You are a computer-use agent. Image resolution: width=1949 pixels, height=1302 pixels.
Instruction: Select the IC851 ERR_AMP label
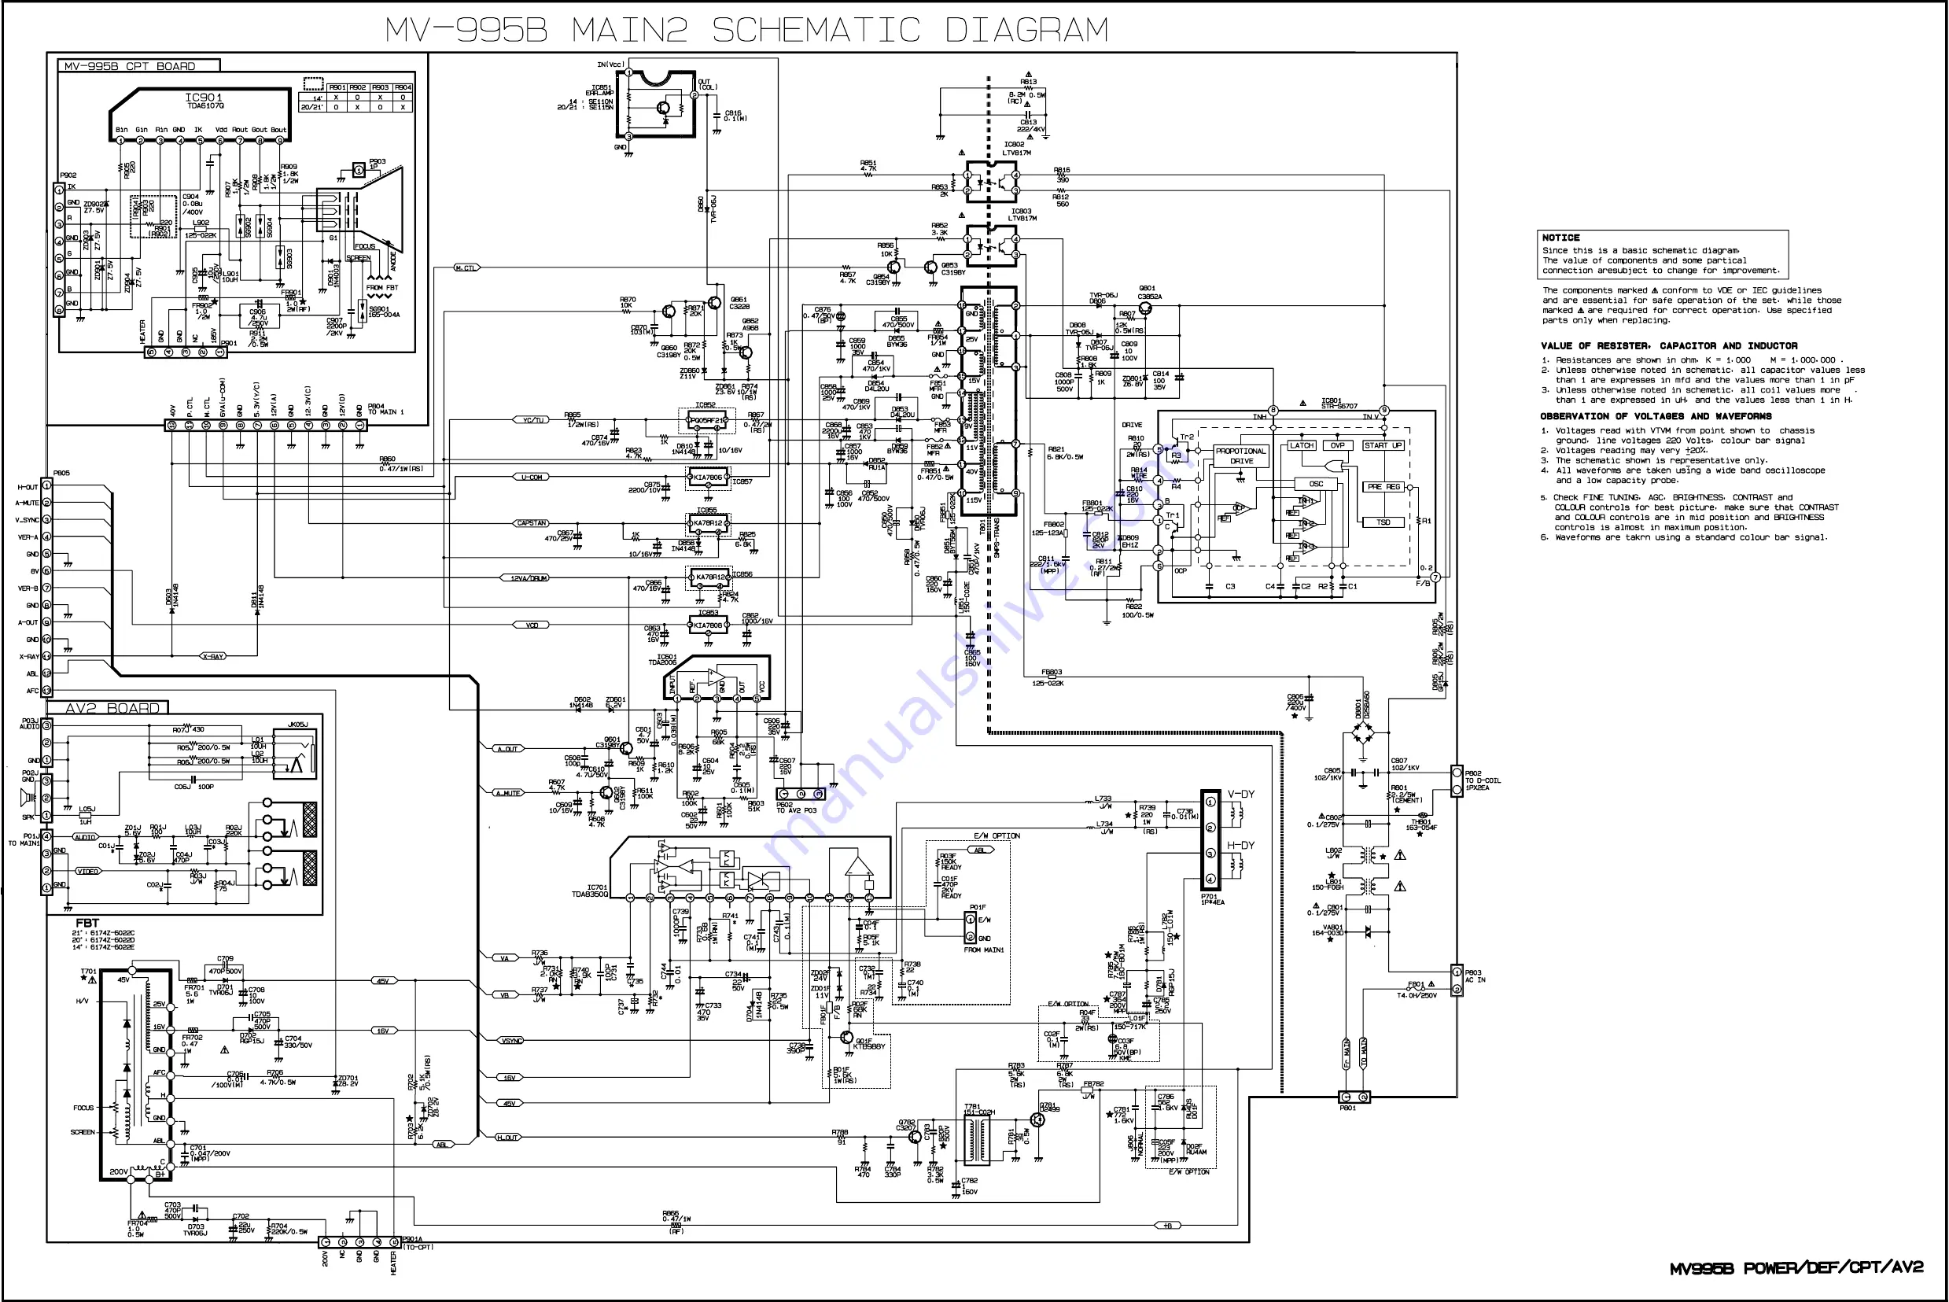599,90
